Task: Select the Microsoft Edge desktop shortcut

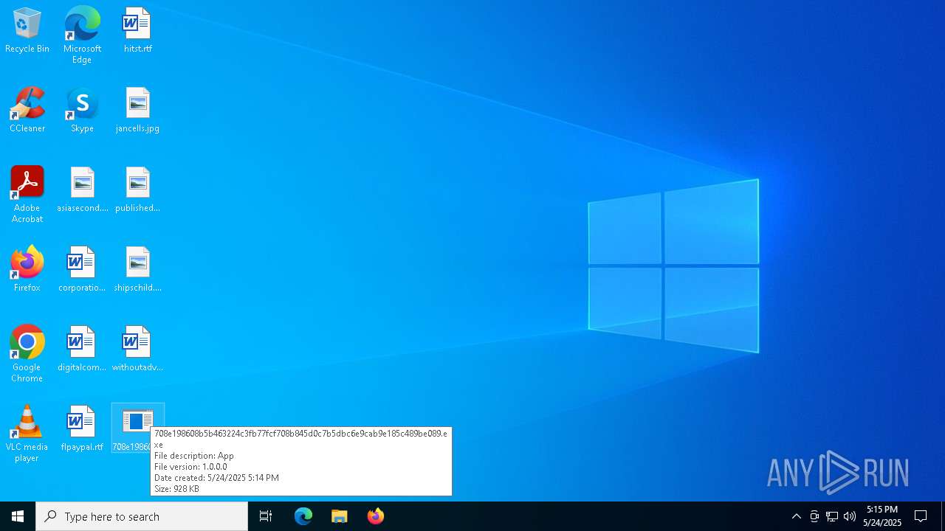Action: pos(82,35)
